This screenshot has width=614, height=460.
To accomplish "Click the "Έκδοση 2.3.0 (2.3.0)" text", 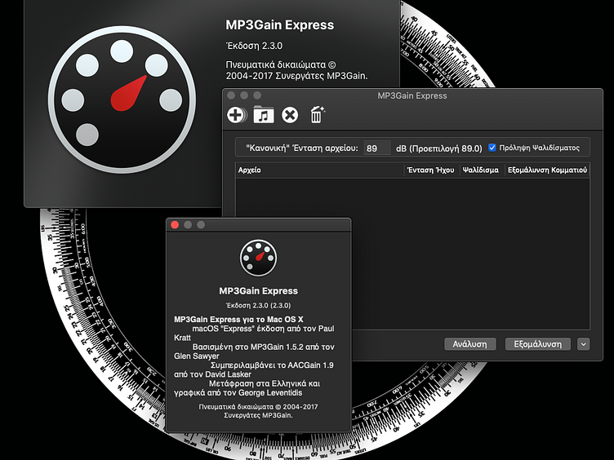I will (x=259, y=306).
